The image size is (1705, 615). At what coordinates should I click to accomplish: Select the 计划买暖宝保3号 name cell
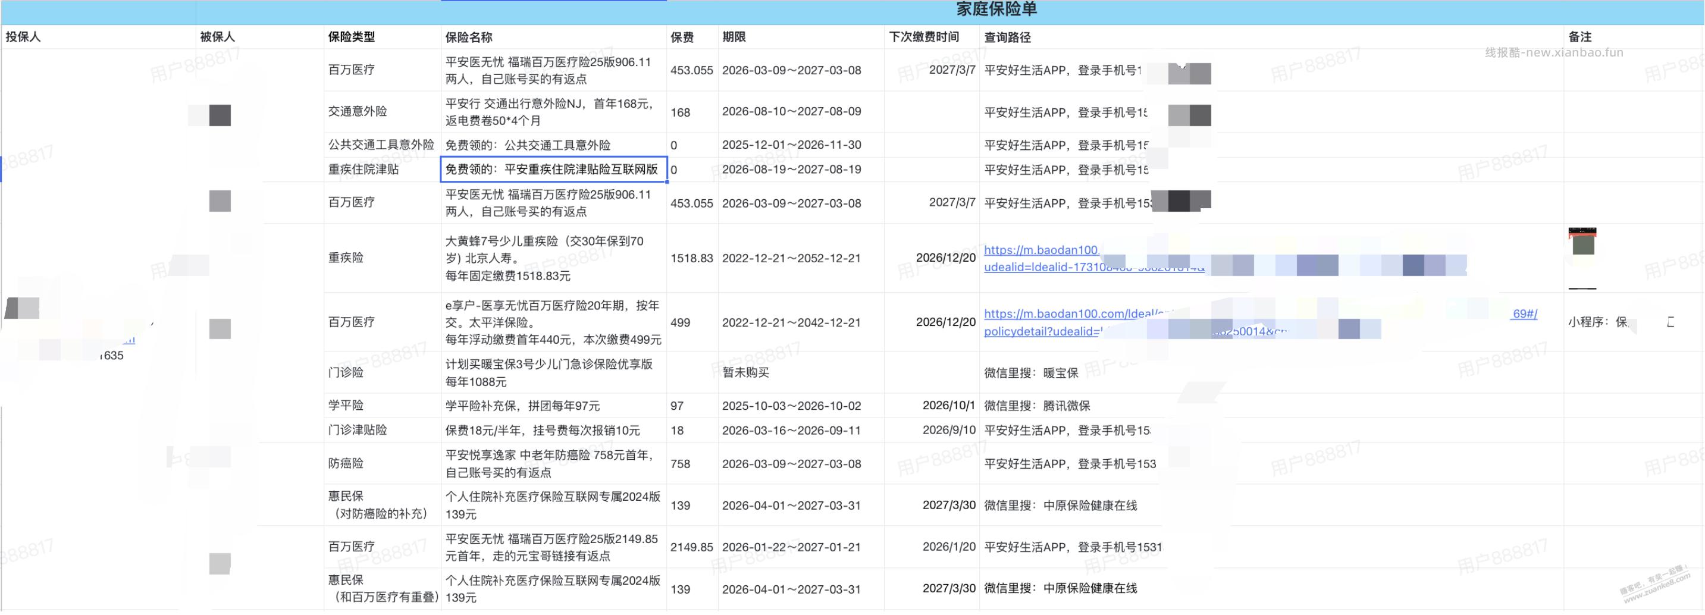553,373
